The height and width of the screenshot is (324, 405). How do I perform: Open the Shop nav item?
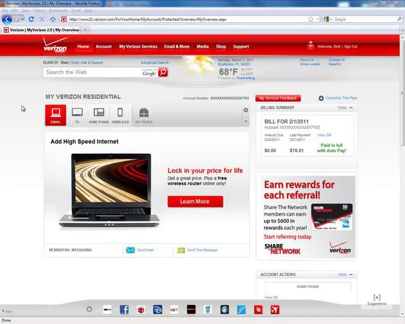coord(221,46)
